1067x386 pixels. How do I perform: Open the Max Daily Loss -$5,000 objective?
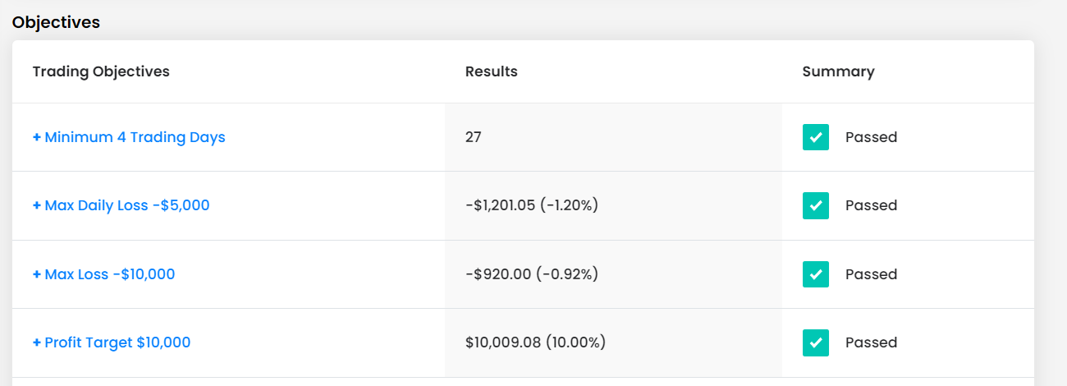(x=121, y=205)
